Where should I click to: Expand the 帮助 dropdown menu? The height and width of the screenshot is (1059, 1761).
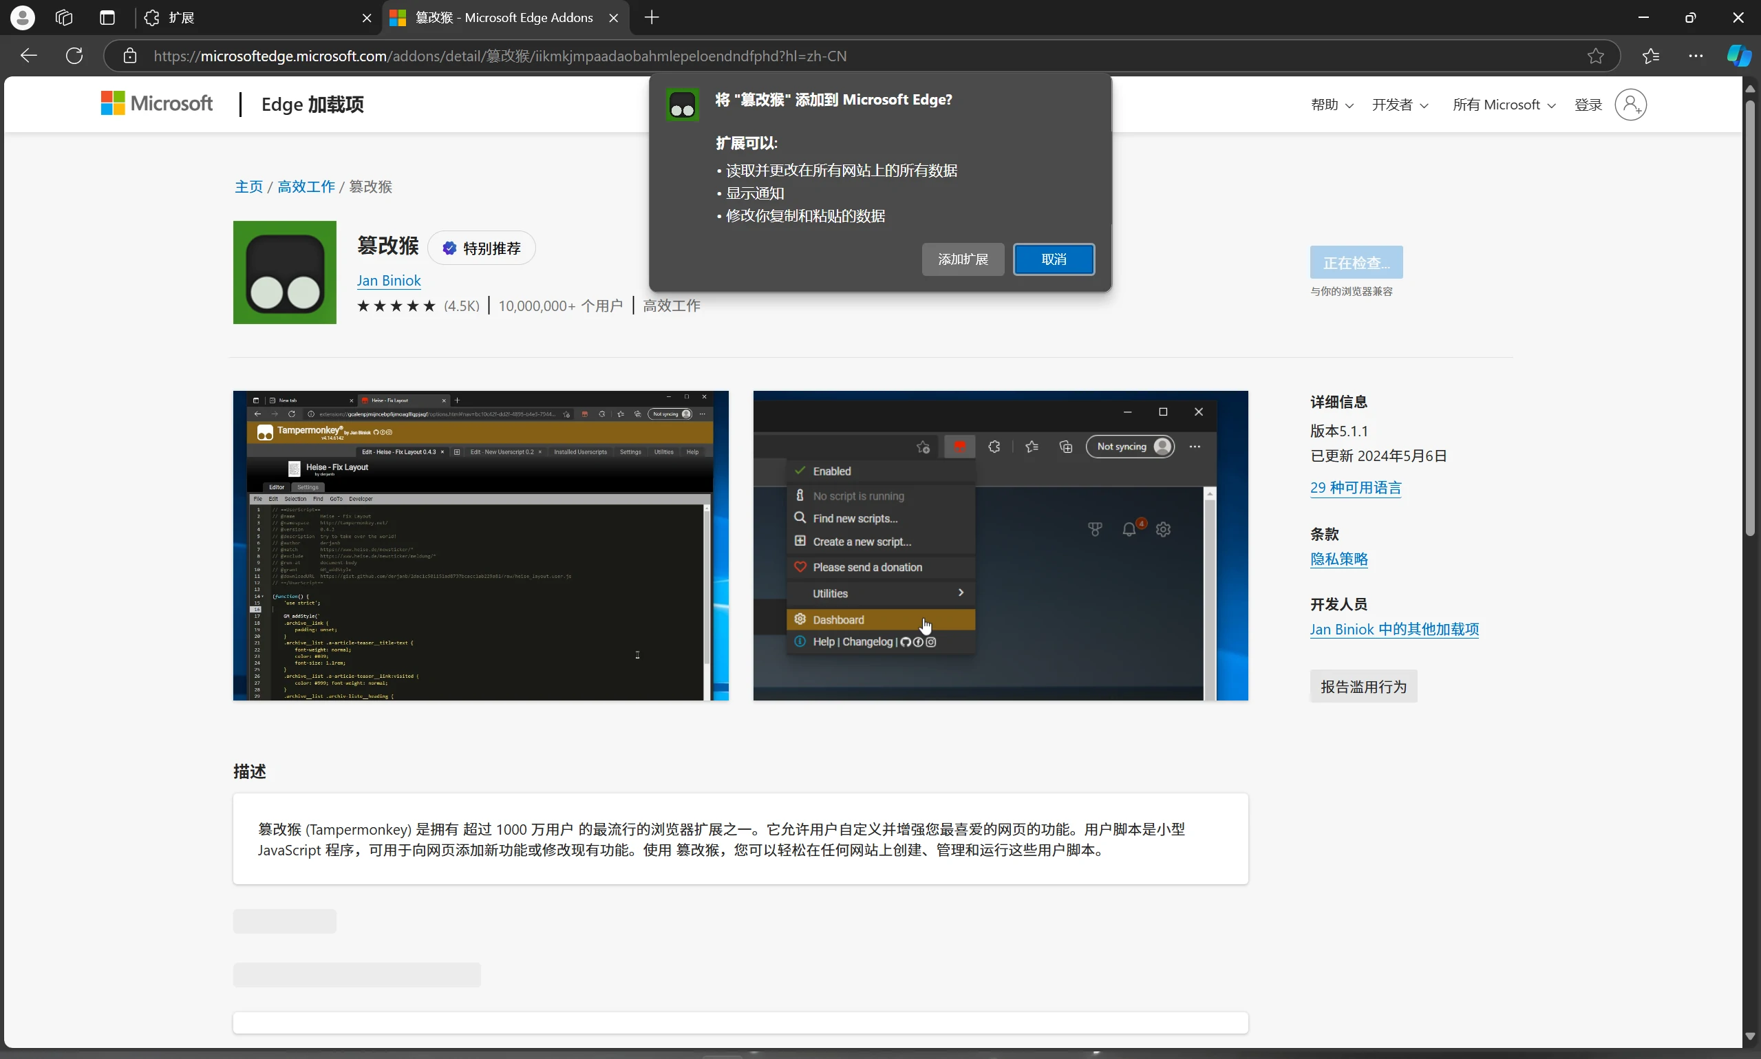(x=1332, y=105)
